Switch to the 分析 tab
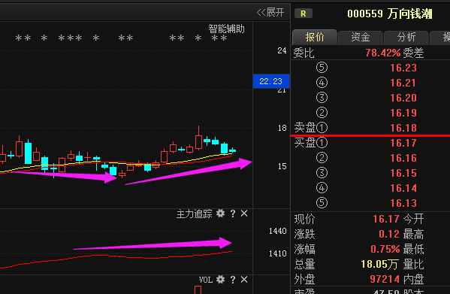 [x=406, y=37]
